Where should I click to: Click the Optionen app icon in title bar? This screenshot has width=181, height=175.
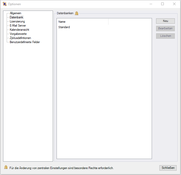(4, 4)
